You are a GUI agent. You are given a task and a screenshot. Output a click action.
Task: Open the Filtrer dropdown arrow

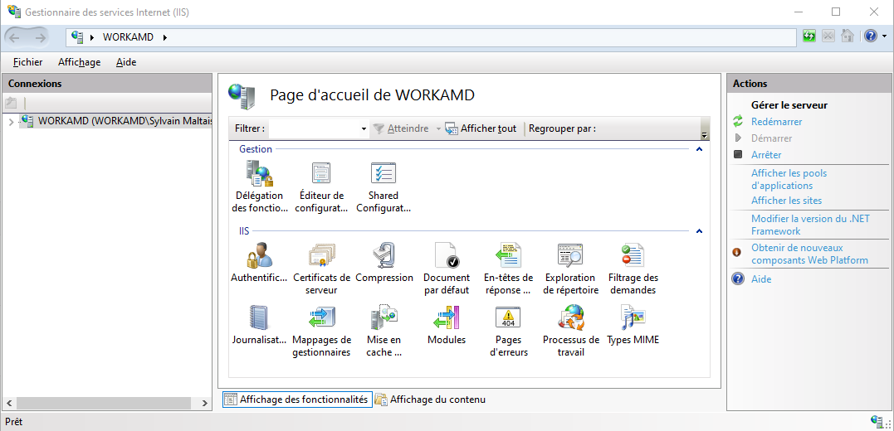[x=364, y=129]
